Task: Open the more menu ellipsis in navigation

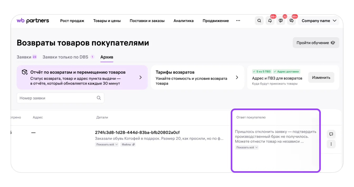Action: pyautogui.click(x=238, y=21)
